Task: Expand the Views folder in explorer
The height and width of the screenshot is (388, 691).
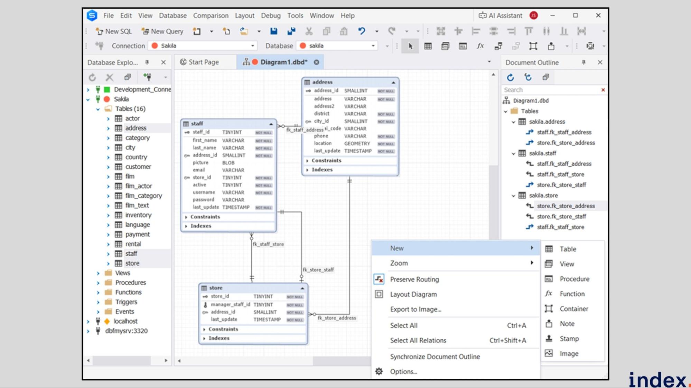Action: tap(98, 273)
